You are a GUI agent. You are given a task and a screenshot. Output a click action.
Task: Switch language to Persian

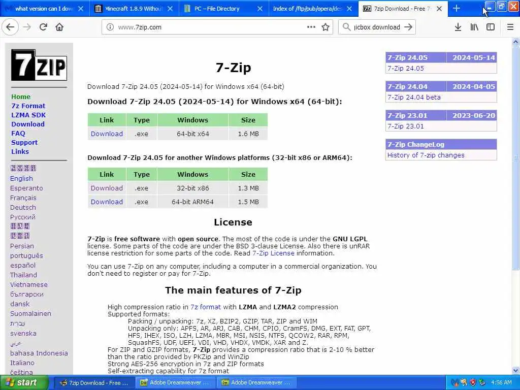click(22, 246)
